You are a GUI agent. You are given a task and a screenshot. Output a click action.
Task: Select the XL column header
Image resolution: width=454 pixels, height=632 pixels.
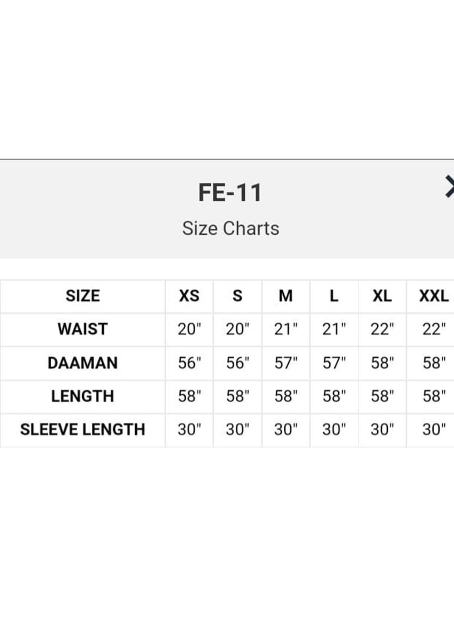(382, 296)
